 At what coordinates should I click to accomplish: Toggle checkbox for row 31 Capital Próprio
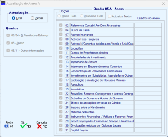point(61,130)
